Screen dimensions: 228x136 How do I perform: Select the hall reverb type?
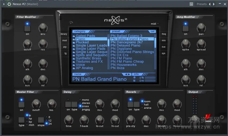click(x=146, y=105)
